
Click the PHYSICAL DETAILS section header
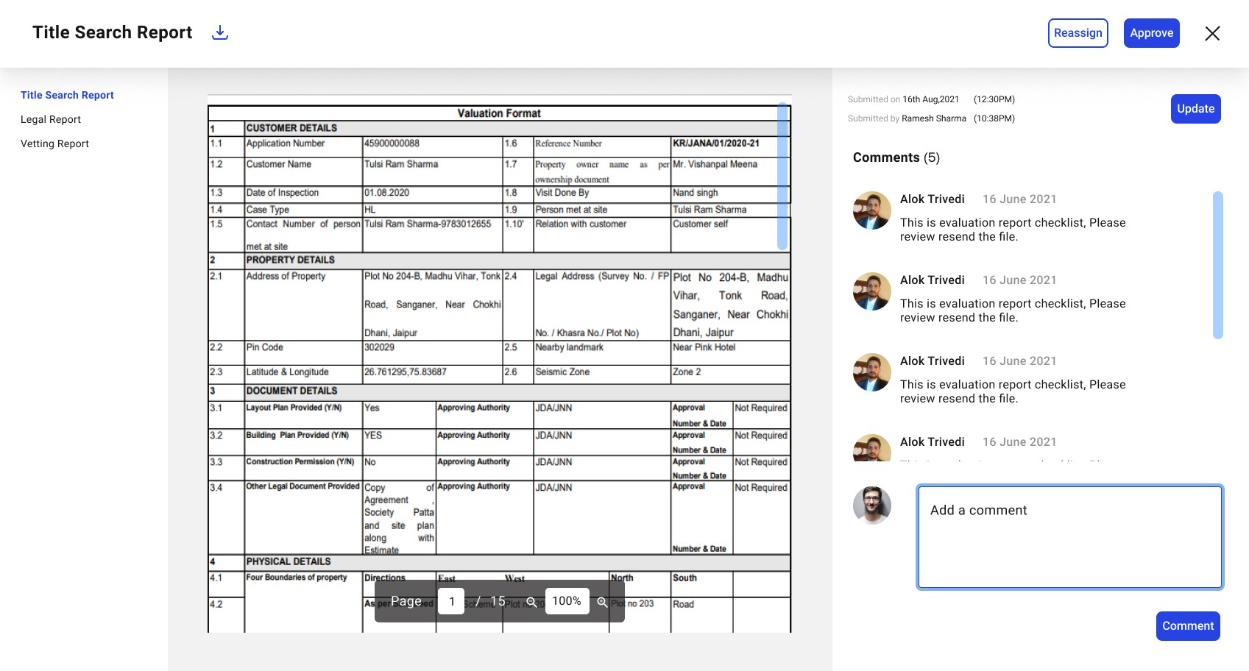click(x=289, y=561)
